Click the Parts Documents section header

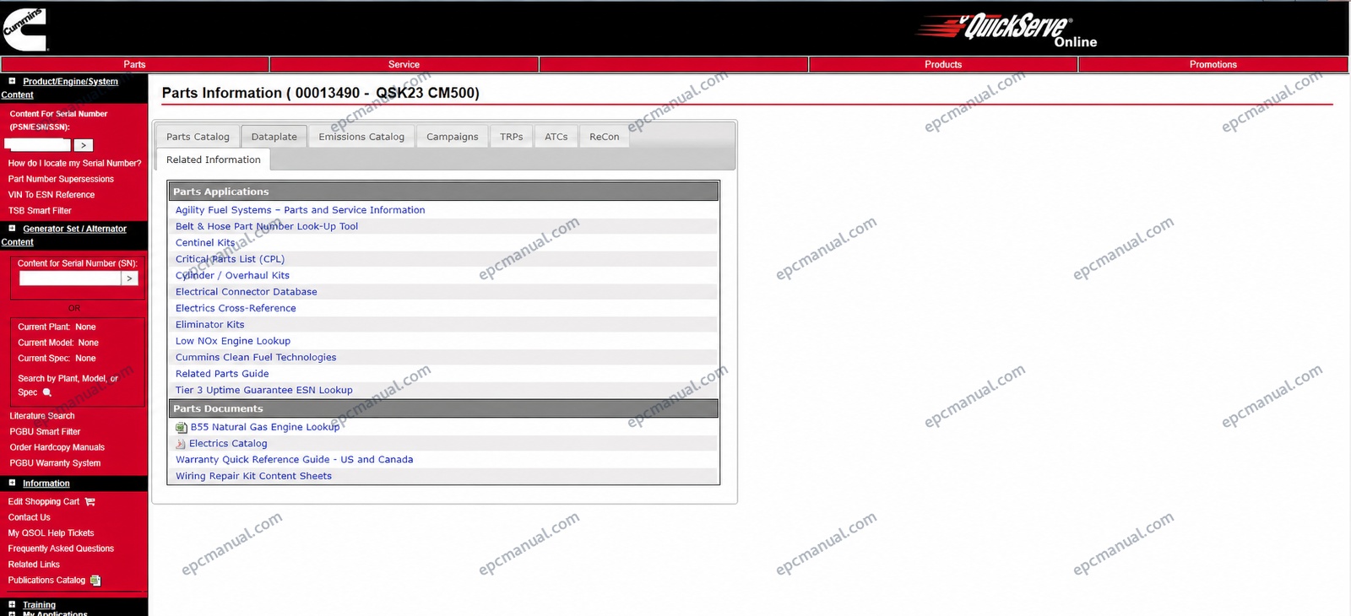(443, 408)
